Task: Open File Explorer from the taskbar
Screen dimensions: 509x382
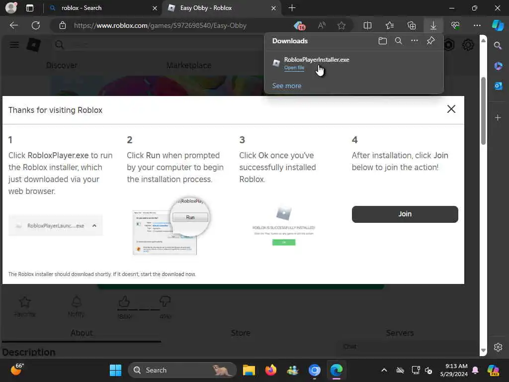Action: pyautogui.click(x=249, y=370)
